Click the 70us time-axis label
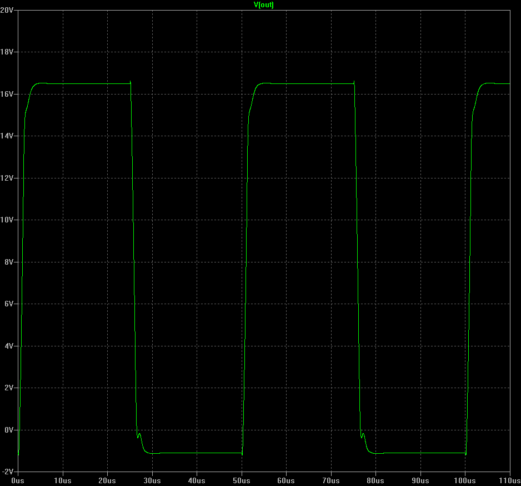The image size is (521, 486). point(331,480)
